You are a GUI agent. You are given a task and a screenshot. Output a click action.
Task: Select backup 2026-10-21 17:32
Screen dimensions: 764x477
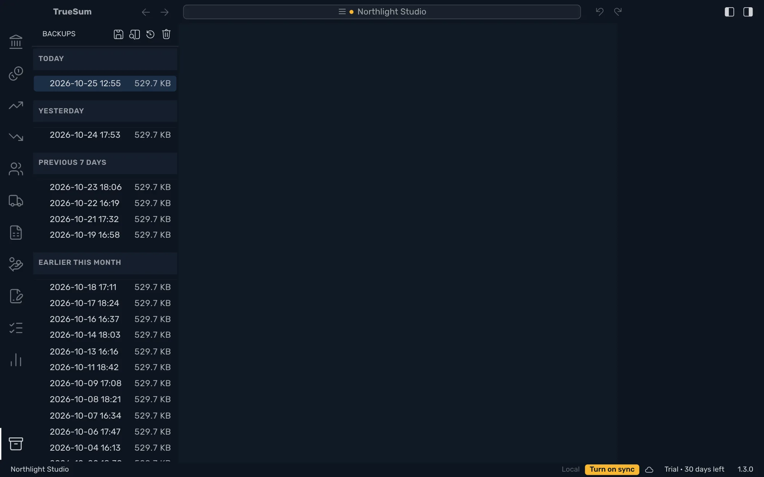(105, 219)
